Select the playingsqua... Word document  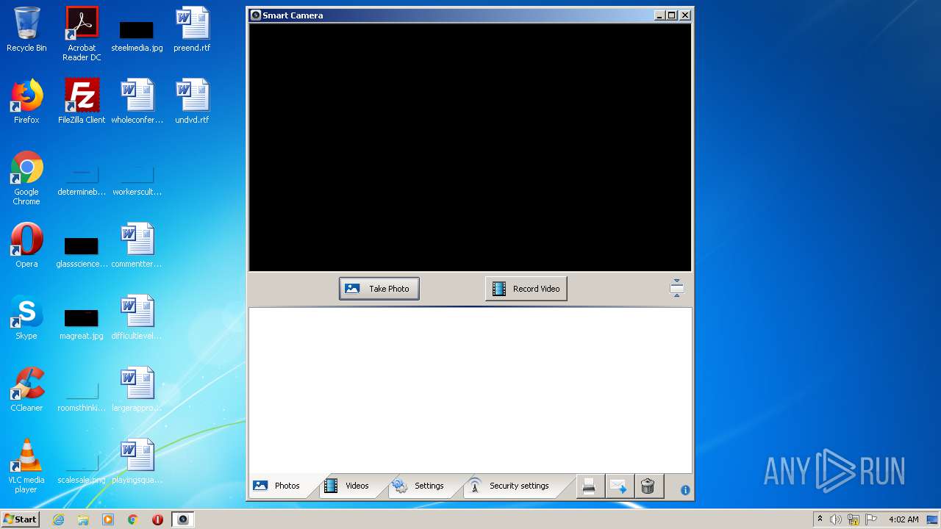click(137, 461)
